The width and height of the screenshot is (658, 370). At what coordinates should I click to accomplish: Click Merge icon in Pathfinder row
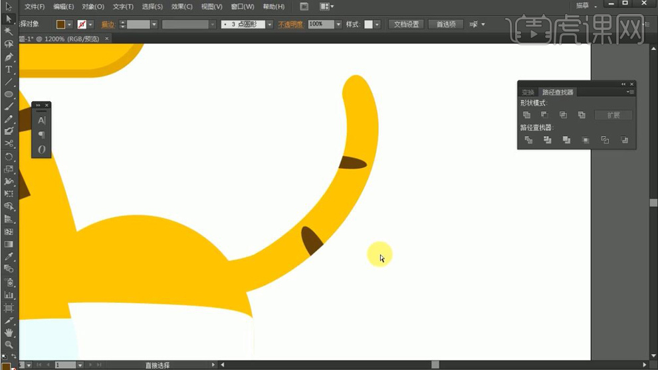[x=566, y=139]
